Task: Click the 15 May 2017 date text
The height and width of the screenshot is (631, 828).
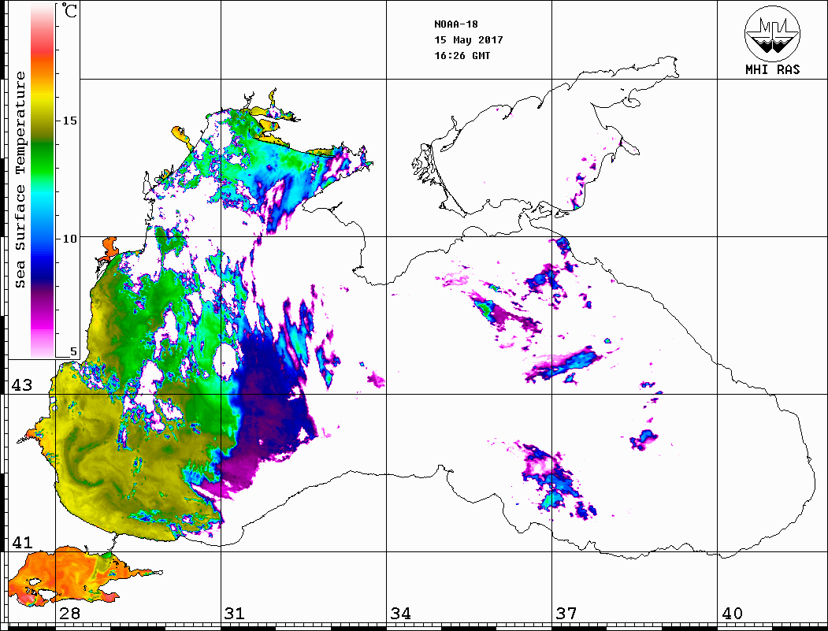Action: click(468, 39)
